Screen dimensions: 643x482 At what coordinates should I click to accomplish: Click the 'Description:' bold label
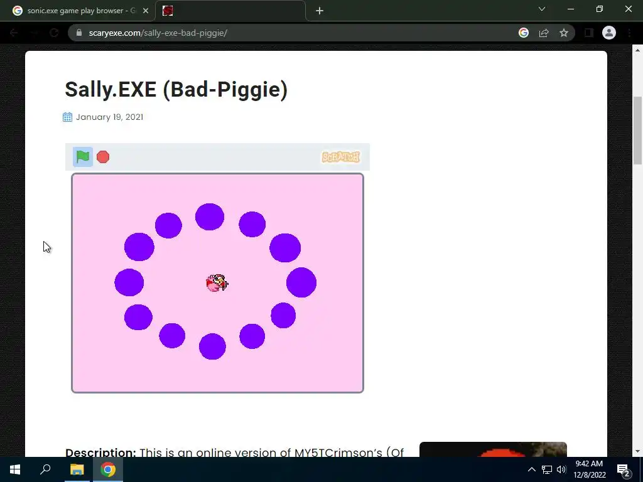click(x=100, y=452)
